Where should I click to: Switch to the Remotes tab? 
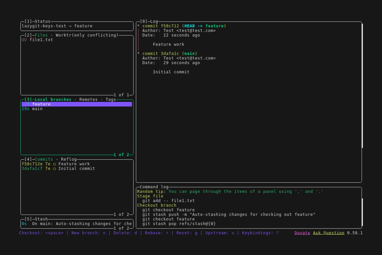coord(88,99)
